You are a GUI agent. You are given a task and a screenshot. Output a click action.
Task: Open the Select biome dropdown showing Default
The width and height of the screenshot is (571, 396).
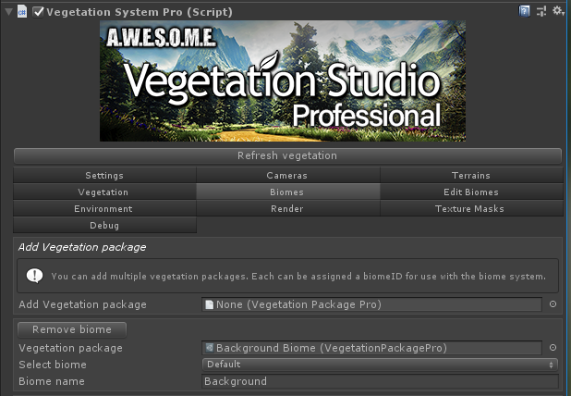pos(380,365)
